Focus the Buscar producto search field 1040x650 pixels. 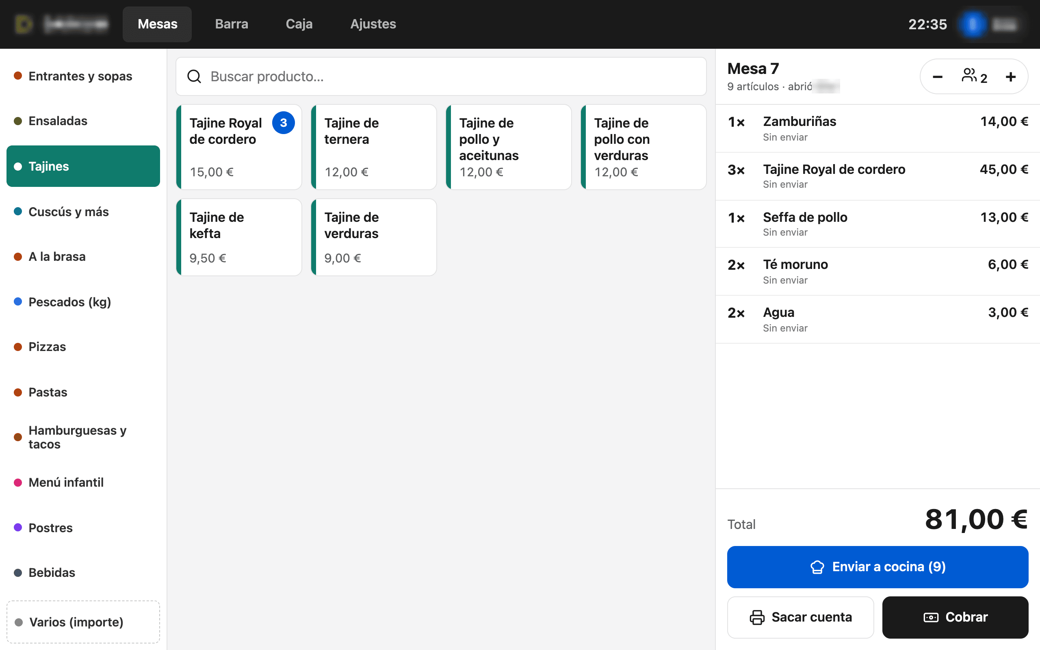point(441,76)
